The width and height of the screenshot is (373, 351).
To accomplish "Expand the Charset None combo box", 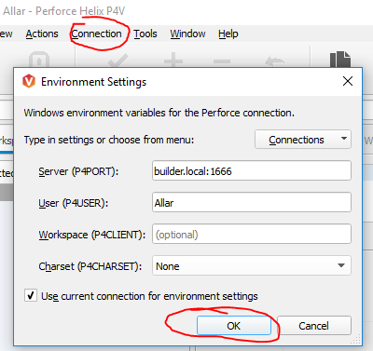I will [252, 265].
